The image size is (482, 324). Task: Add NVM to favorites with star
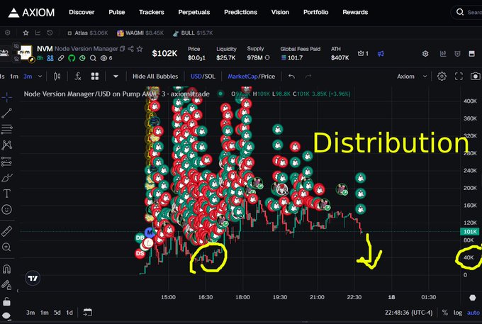[x=140, y=49]
